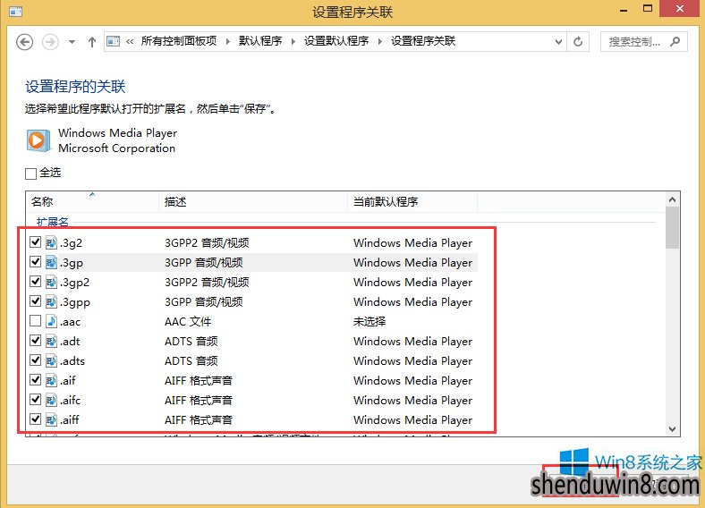Click the .adt file type icon
Image resolution: width=705 pixels, height=508 pixels.
pyautogui.click(x=51, y=341)
